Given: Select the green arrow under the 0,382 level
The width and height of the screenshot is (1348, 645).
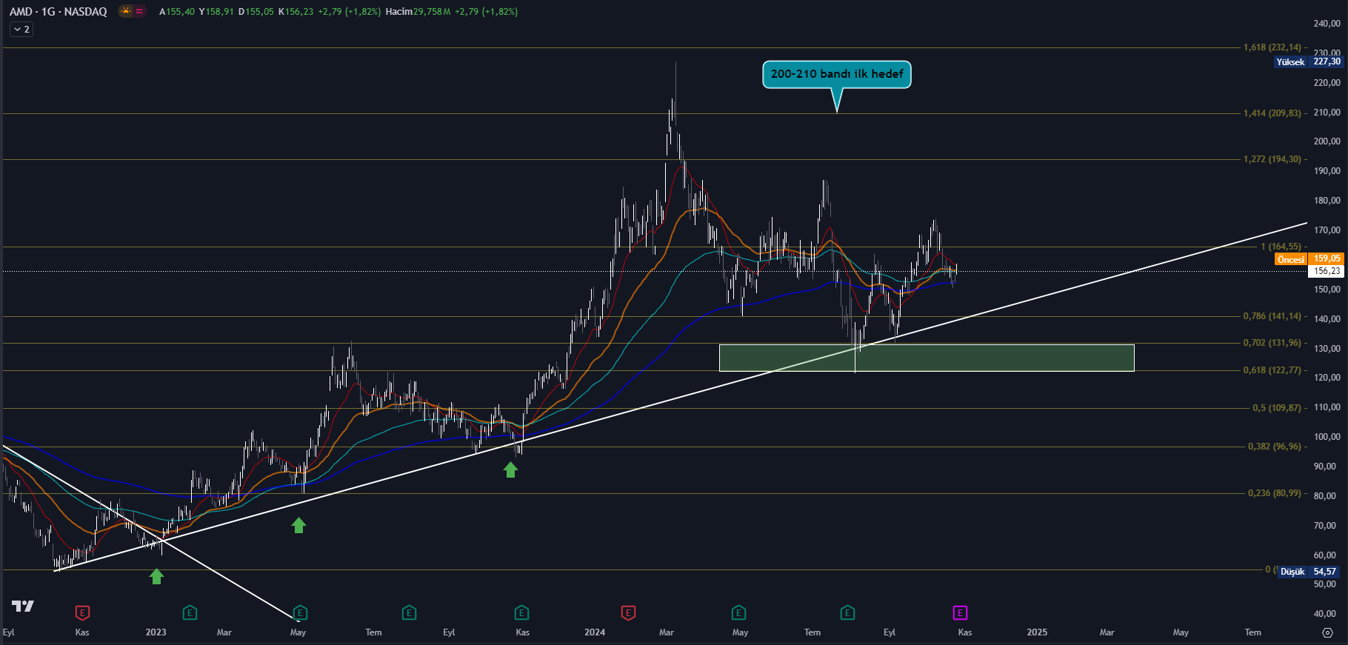Looking at the screenshot, I should click(510, 469).
